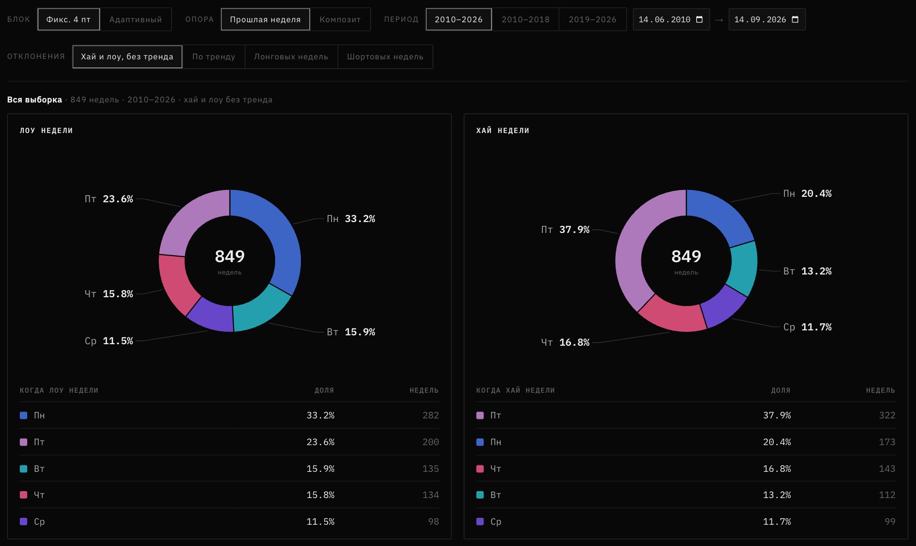Select the 2019–2026 period
The height and width of the screenshot is (546, 916).
[592, 19]
